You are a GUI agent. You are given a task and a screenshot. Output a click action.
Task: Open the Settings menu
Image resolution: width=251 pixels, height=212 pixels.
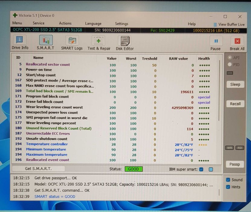[x=121, y=24]
